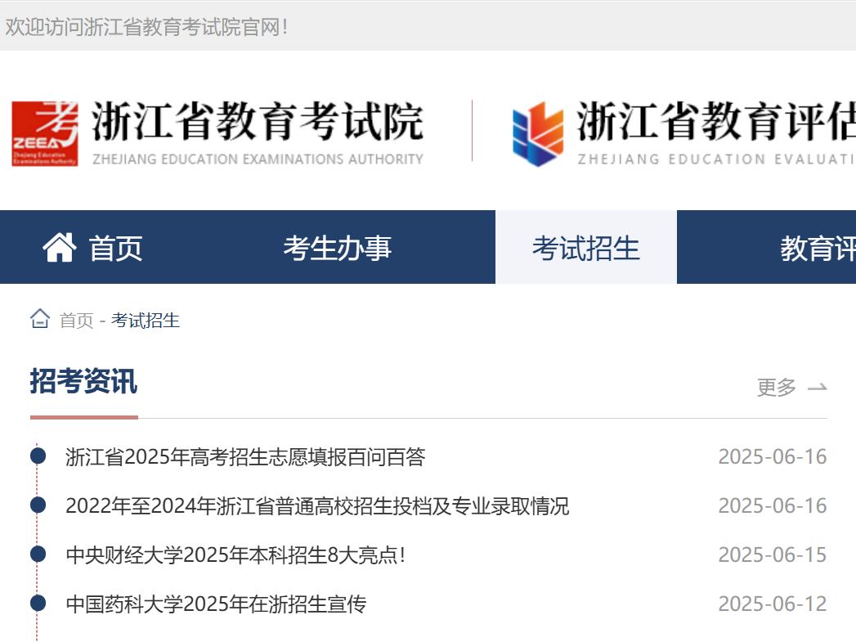The image size is (856, 642).
Task: Click the 更多 link for more news
Action: (777, 387)
